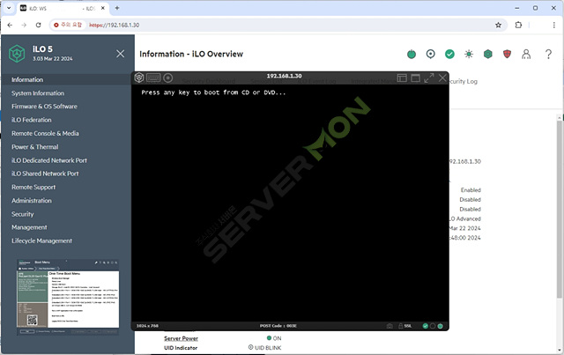Open Management section
The height and width of the screenshot is (355, 564).
coord(29,227)
